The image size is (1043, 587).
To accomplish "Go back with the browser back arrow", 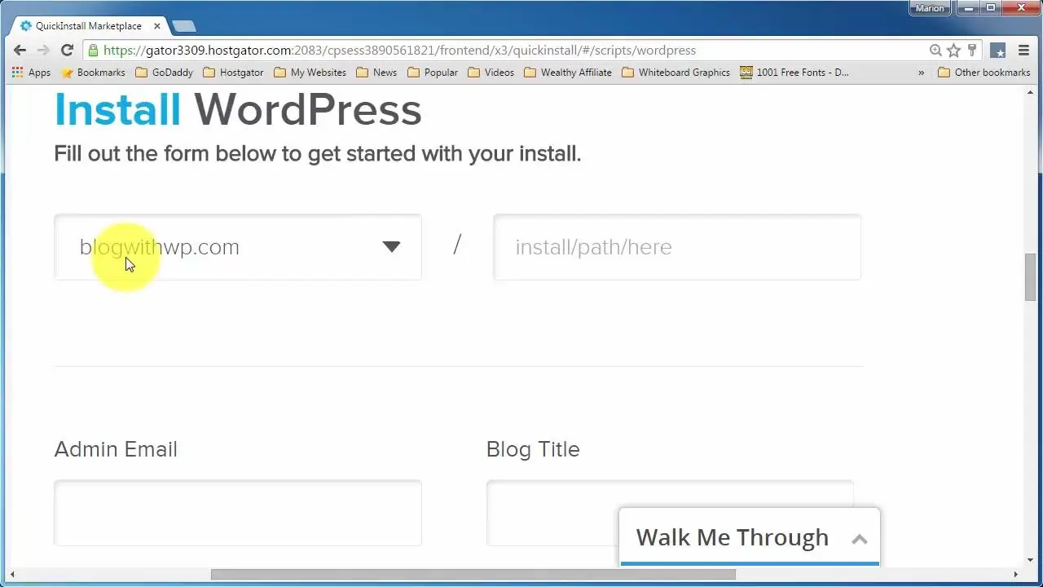I will pos(20,51).
